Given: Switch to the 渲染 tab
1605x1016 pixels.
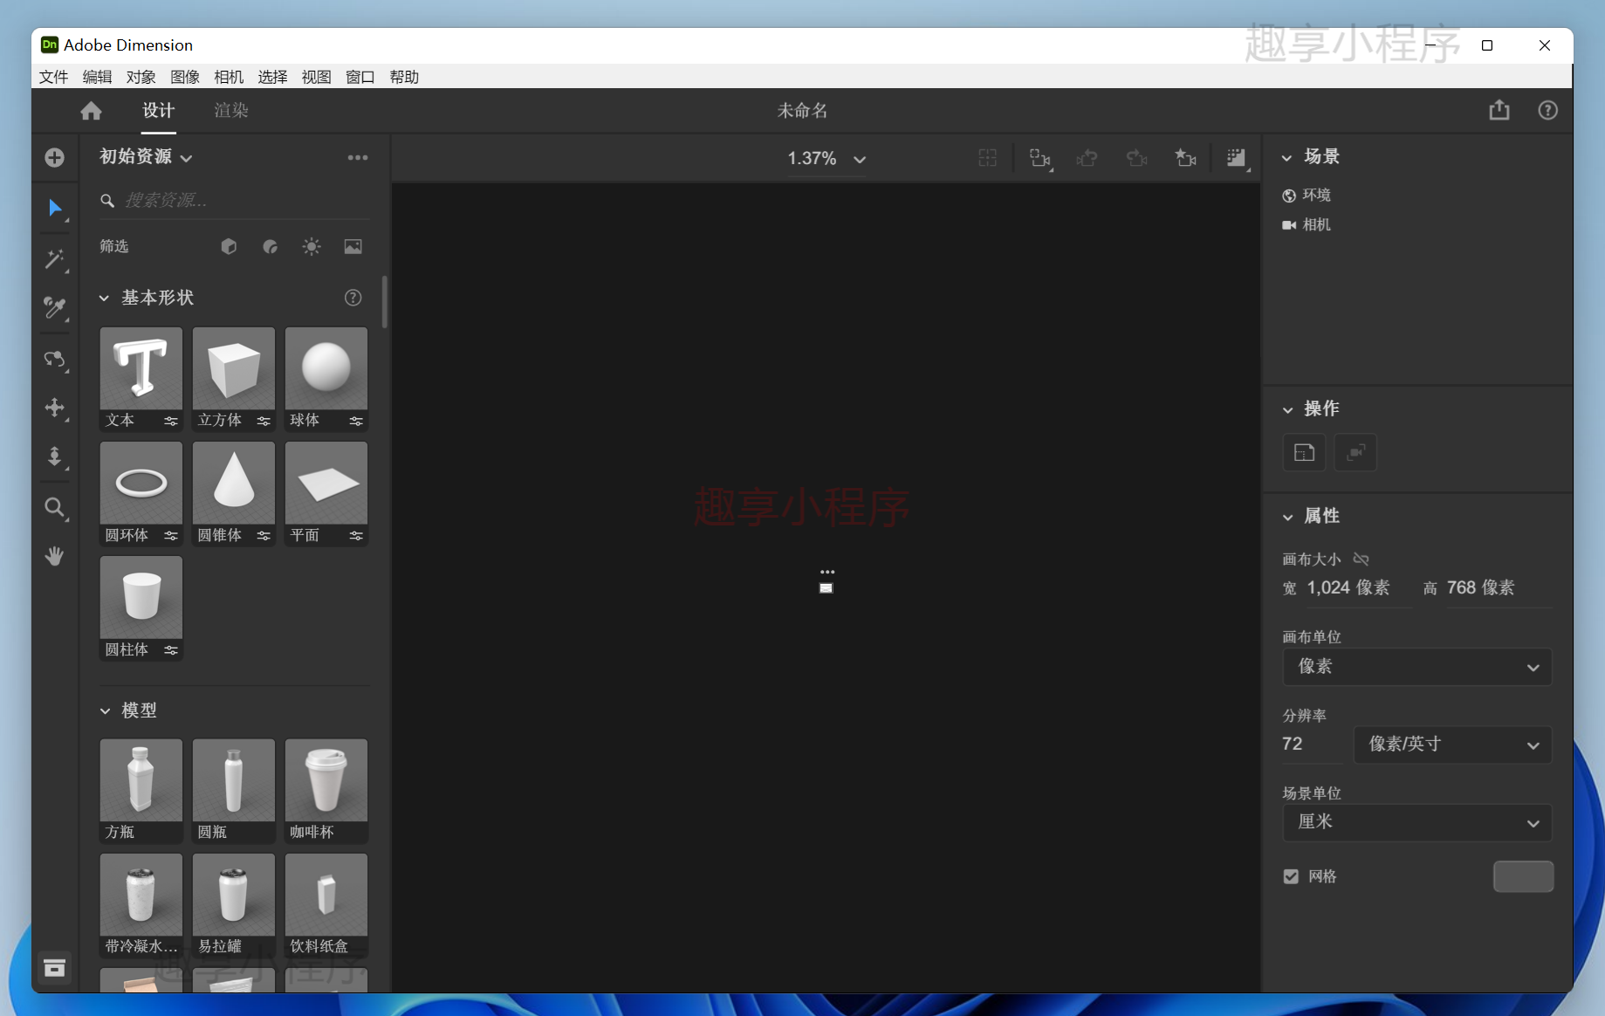Looking at the screenshot, I should (231, 111).
